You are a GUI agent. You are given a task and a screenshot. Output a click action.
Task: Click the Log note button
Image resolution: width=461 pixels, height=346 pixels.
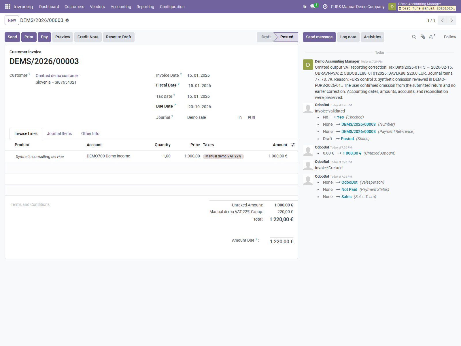click(x=348, y=37)
